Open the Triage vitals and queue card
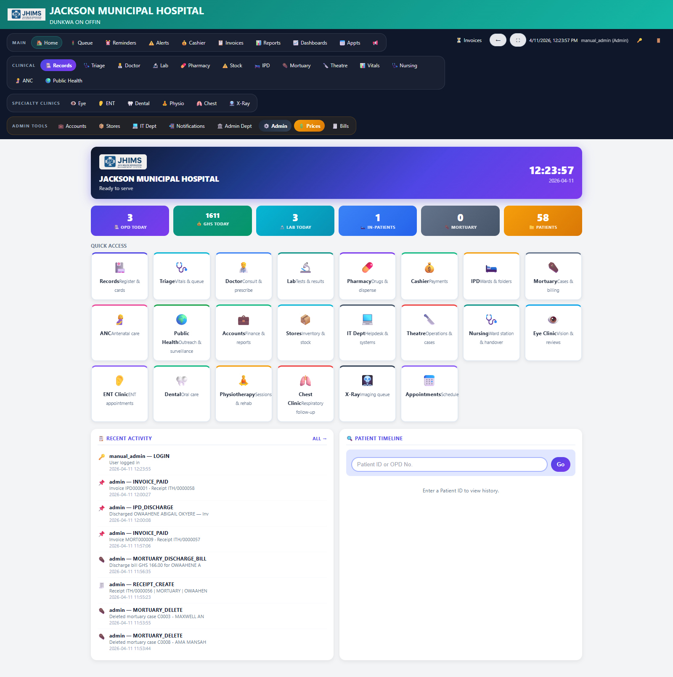673x677 pixels. coord(181,276)
